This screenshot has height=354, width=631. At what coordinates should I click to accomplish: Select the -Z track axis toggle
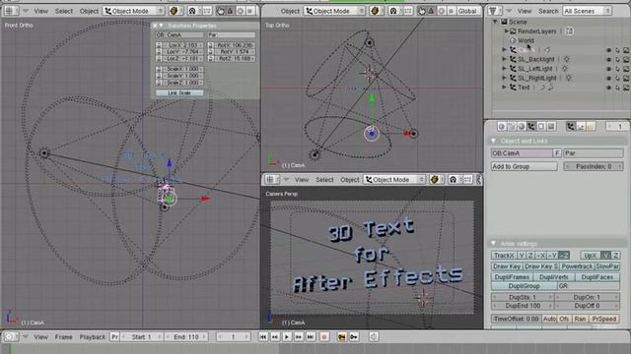point(564,256)
